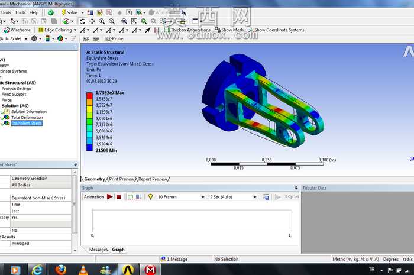Switch to the Graph tab
414x275 pixels.
(118, 250)
